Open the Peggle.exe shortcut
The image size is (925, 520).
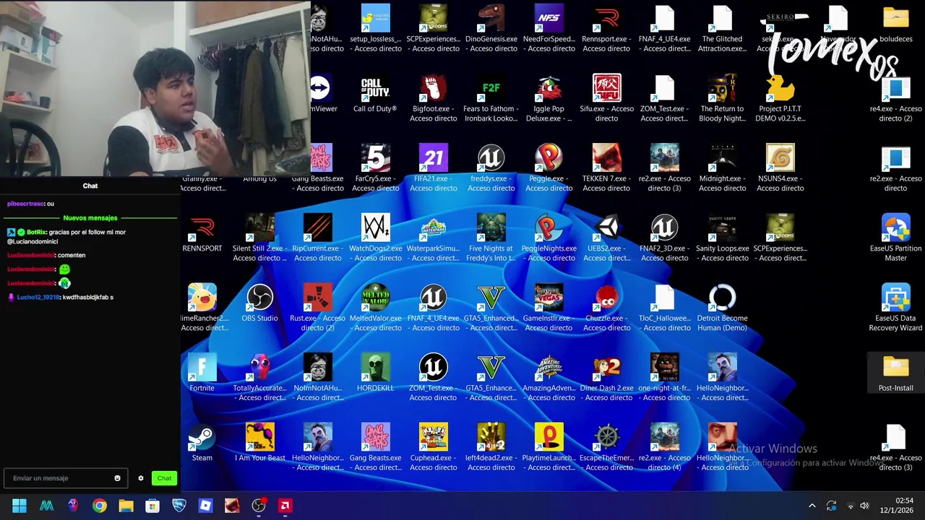coord(549,168)
